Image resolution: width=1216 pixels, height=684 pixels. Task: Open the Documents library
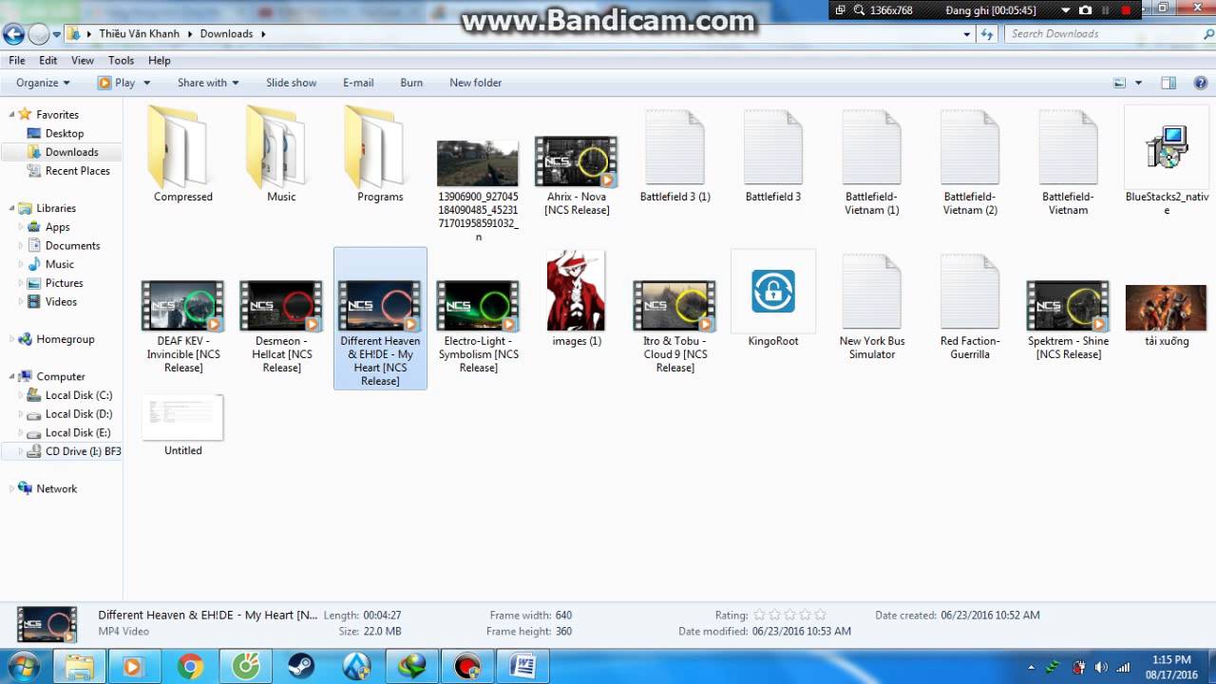(x=72, y=246)
